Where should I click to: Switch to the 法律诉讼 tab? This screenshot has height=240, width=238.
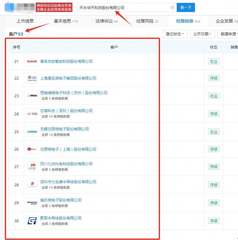107,21
